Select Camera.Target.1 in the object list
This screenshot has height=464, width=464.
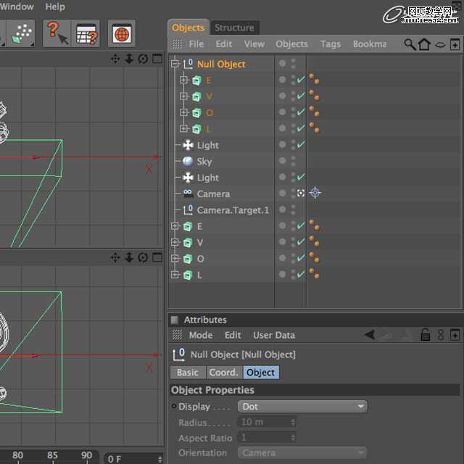(232, 210)
